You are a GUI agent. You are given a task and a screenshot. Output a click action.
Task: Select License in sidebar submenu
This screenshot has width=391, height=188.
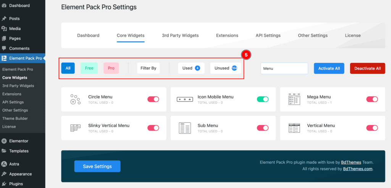(x=9, y=127)
